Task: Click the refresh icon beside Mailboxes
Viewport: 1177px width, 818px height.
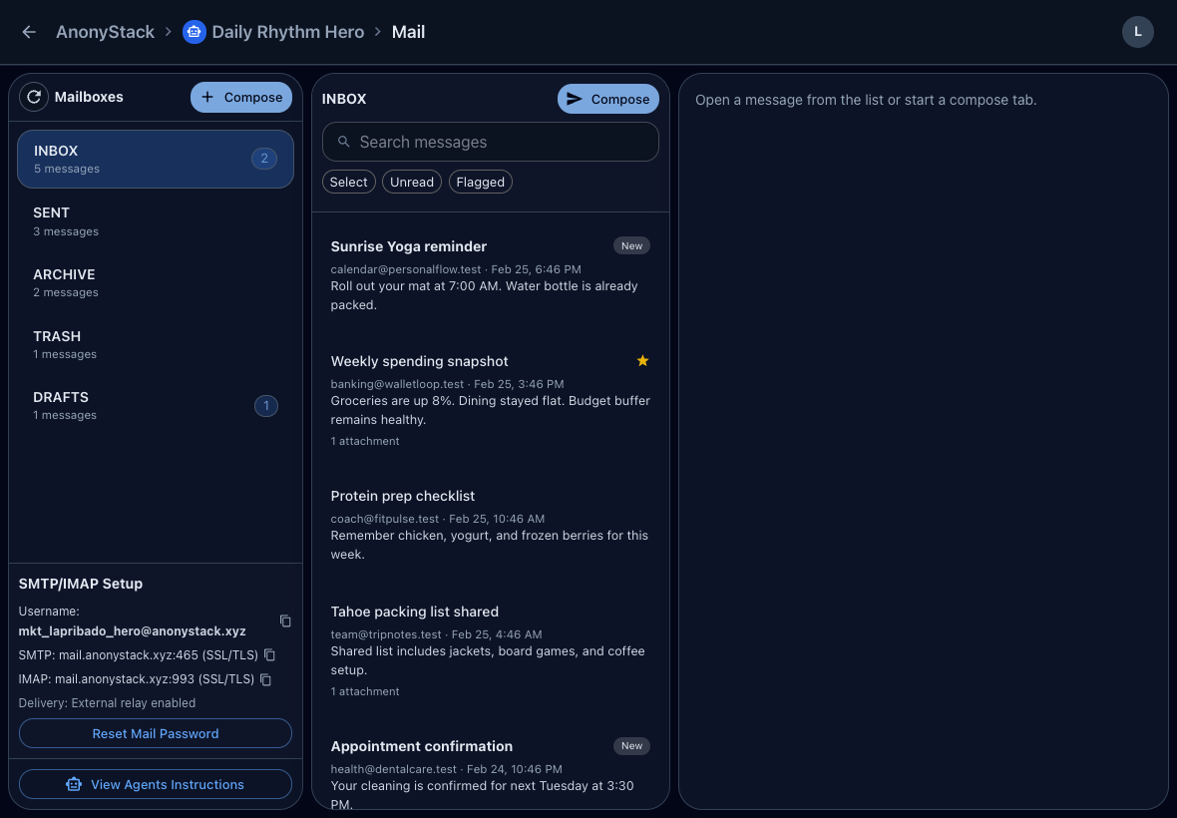Action: tap(33, 97)
